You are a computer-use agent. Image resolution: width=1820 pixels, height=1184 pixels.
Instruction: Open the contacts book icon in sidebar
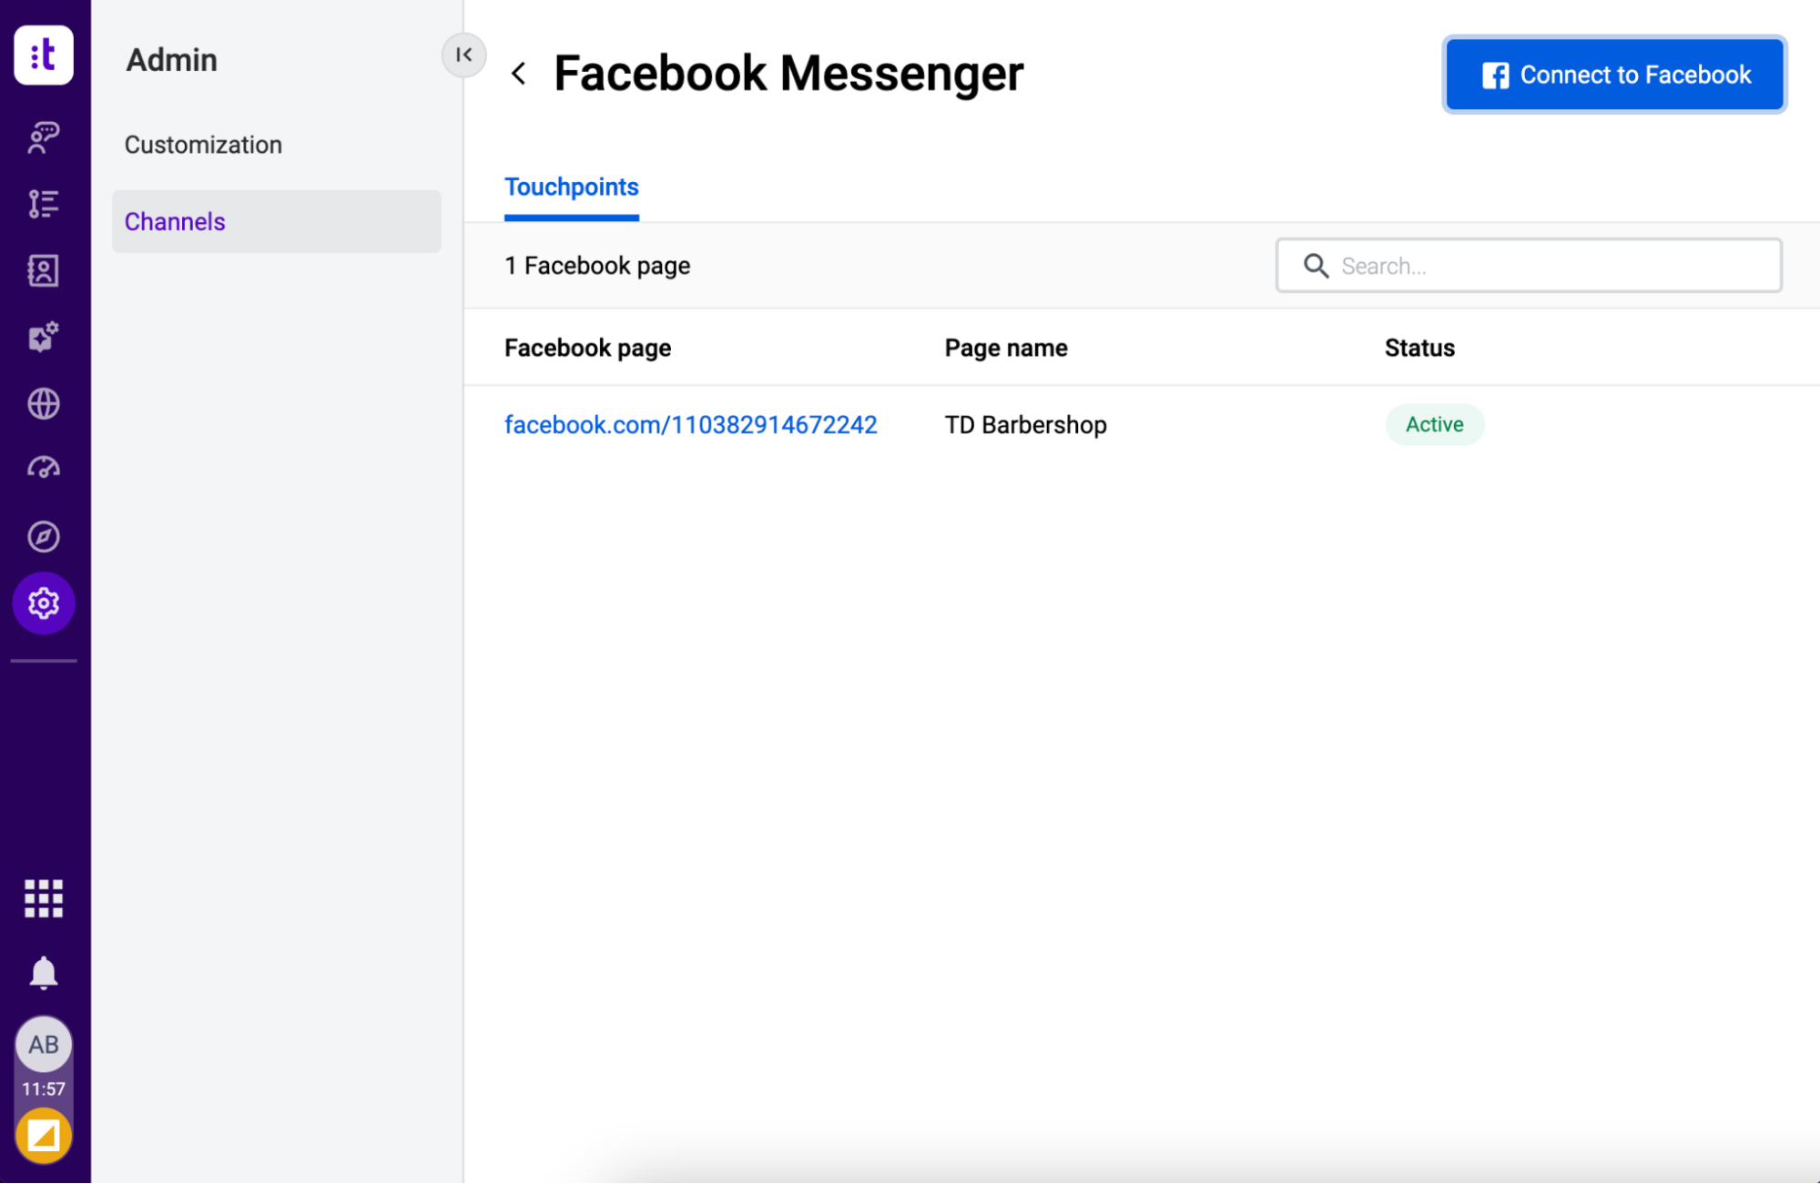click(43, 270)
